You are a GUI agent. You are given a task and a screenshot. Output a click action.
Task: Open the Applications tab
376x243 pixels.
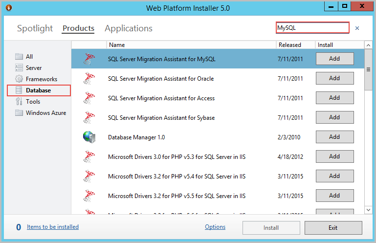[x=129, y=28]
